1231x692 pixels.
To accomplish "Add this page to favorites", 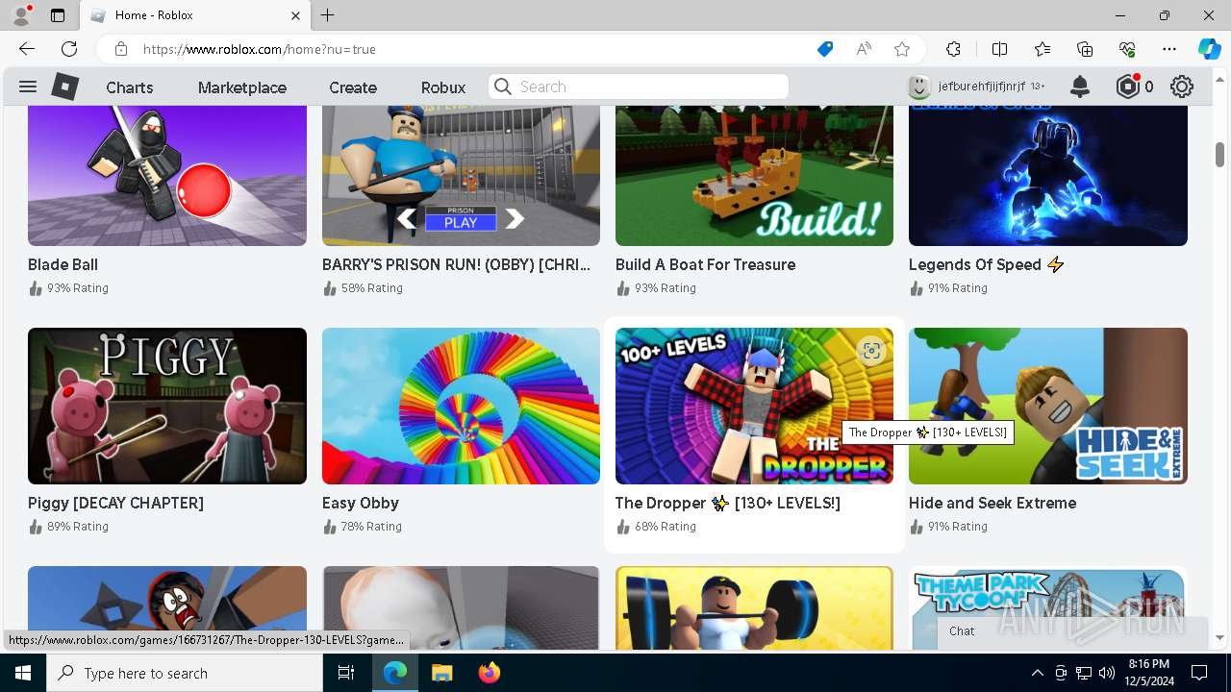I will 902,49.
